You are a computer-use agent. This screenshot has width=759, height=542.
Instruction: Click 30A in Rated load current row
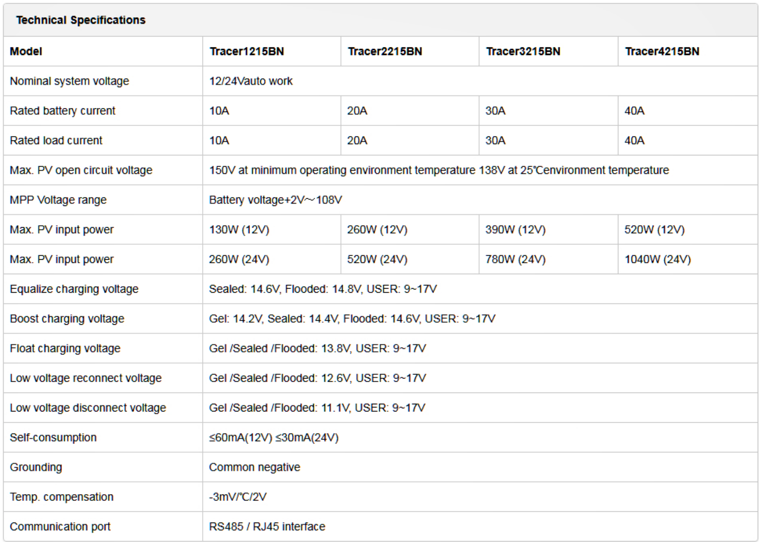coord(495,140)
